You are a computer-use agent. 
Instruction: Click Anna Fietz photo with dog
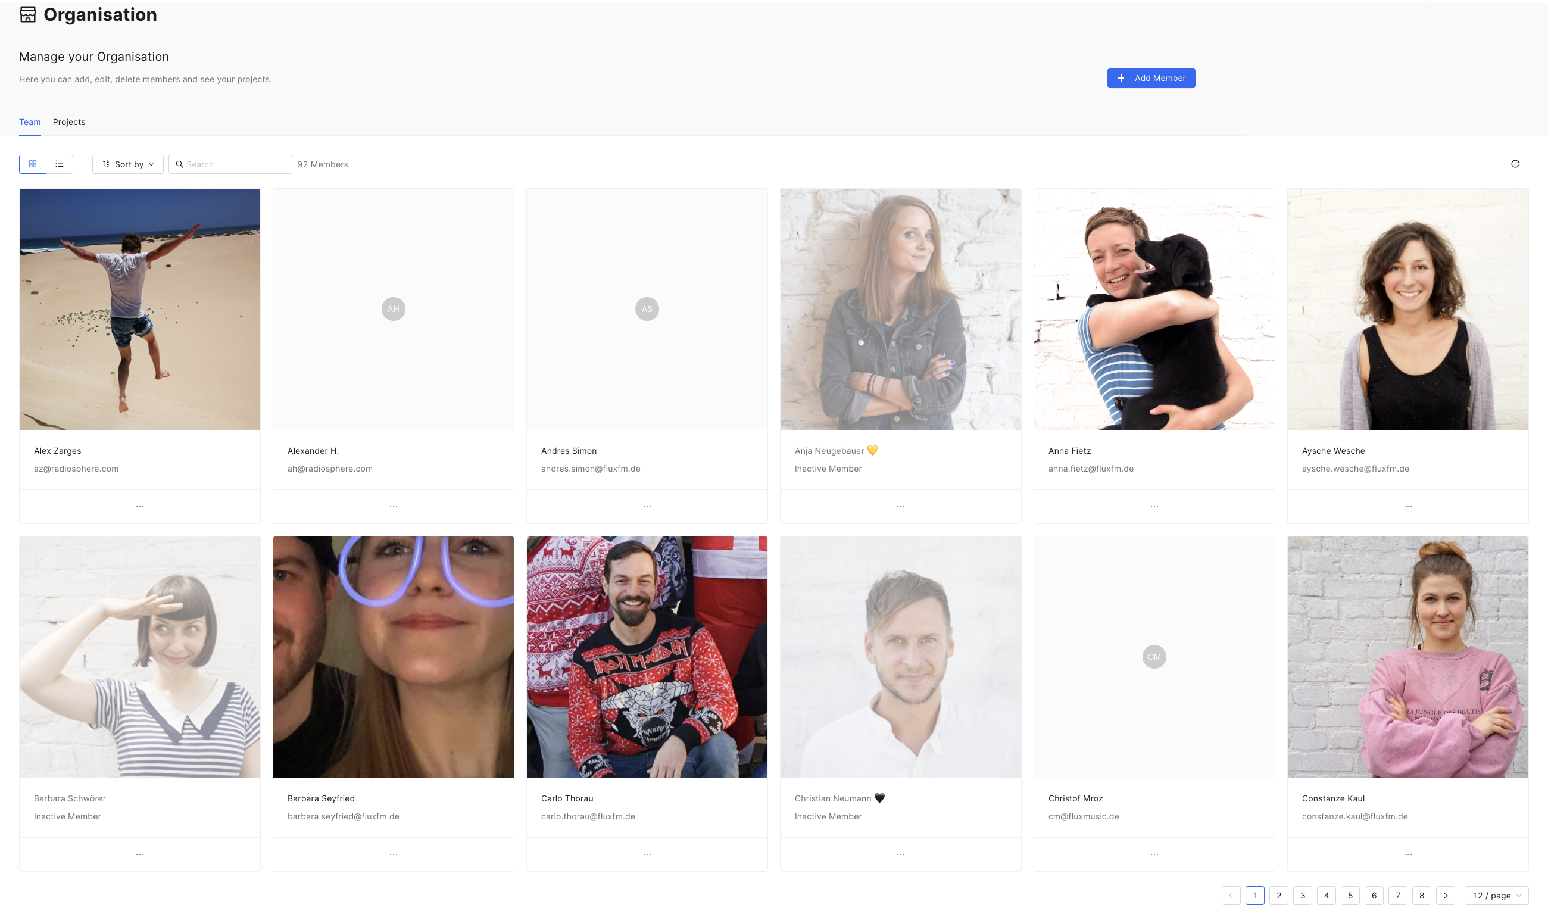tap(1154, 309)
